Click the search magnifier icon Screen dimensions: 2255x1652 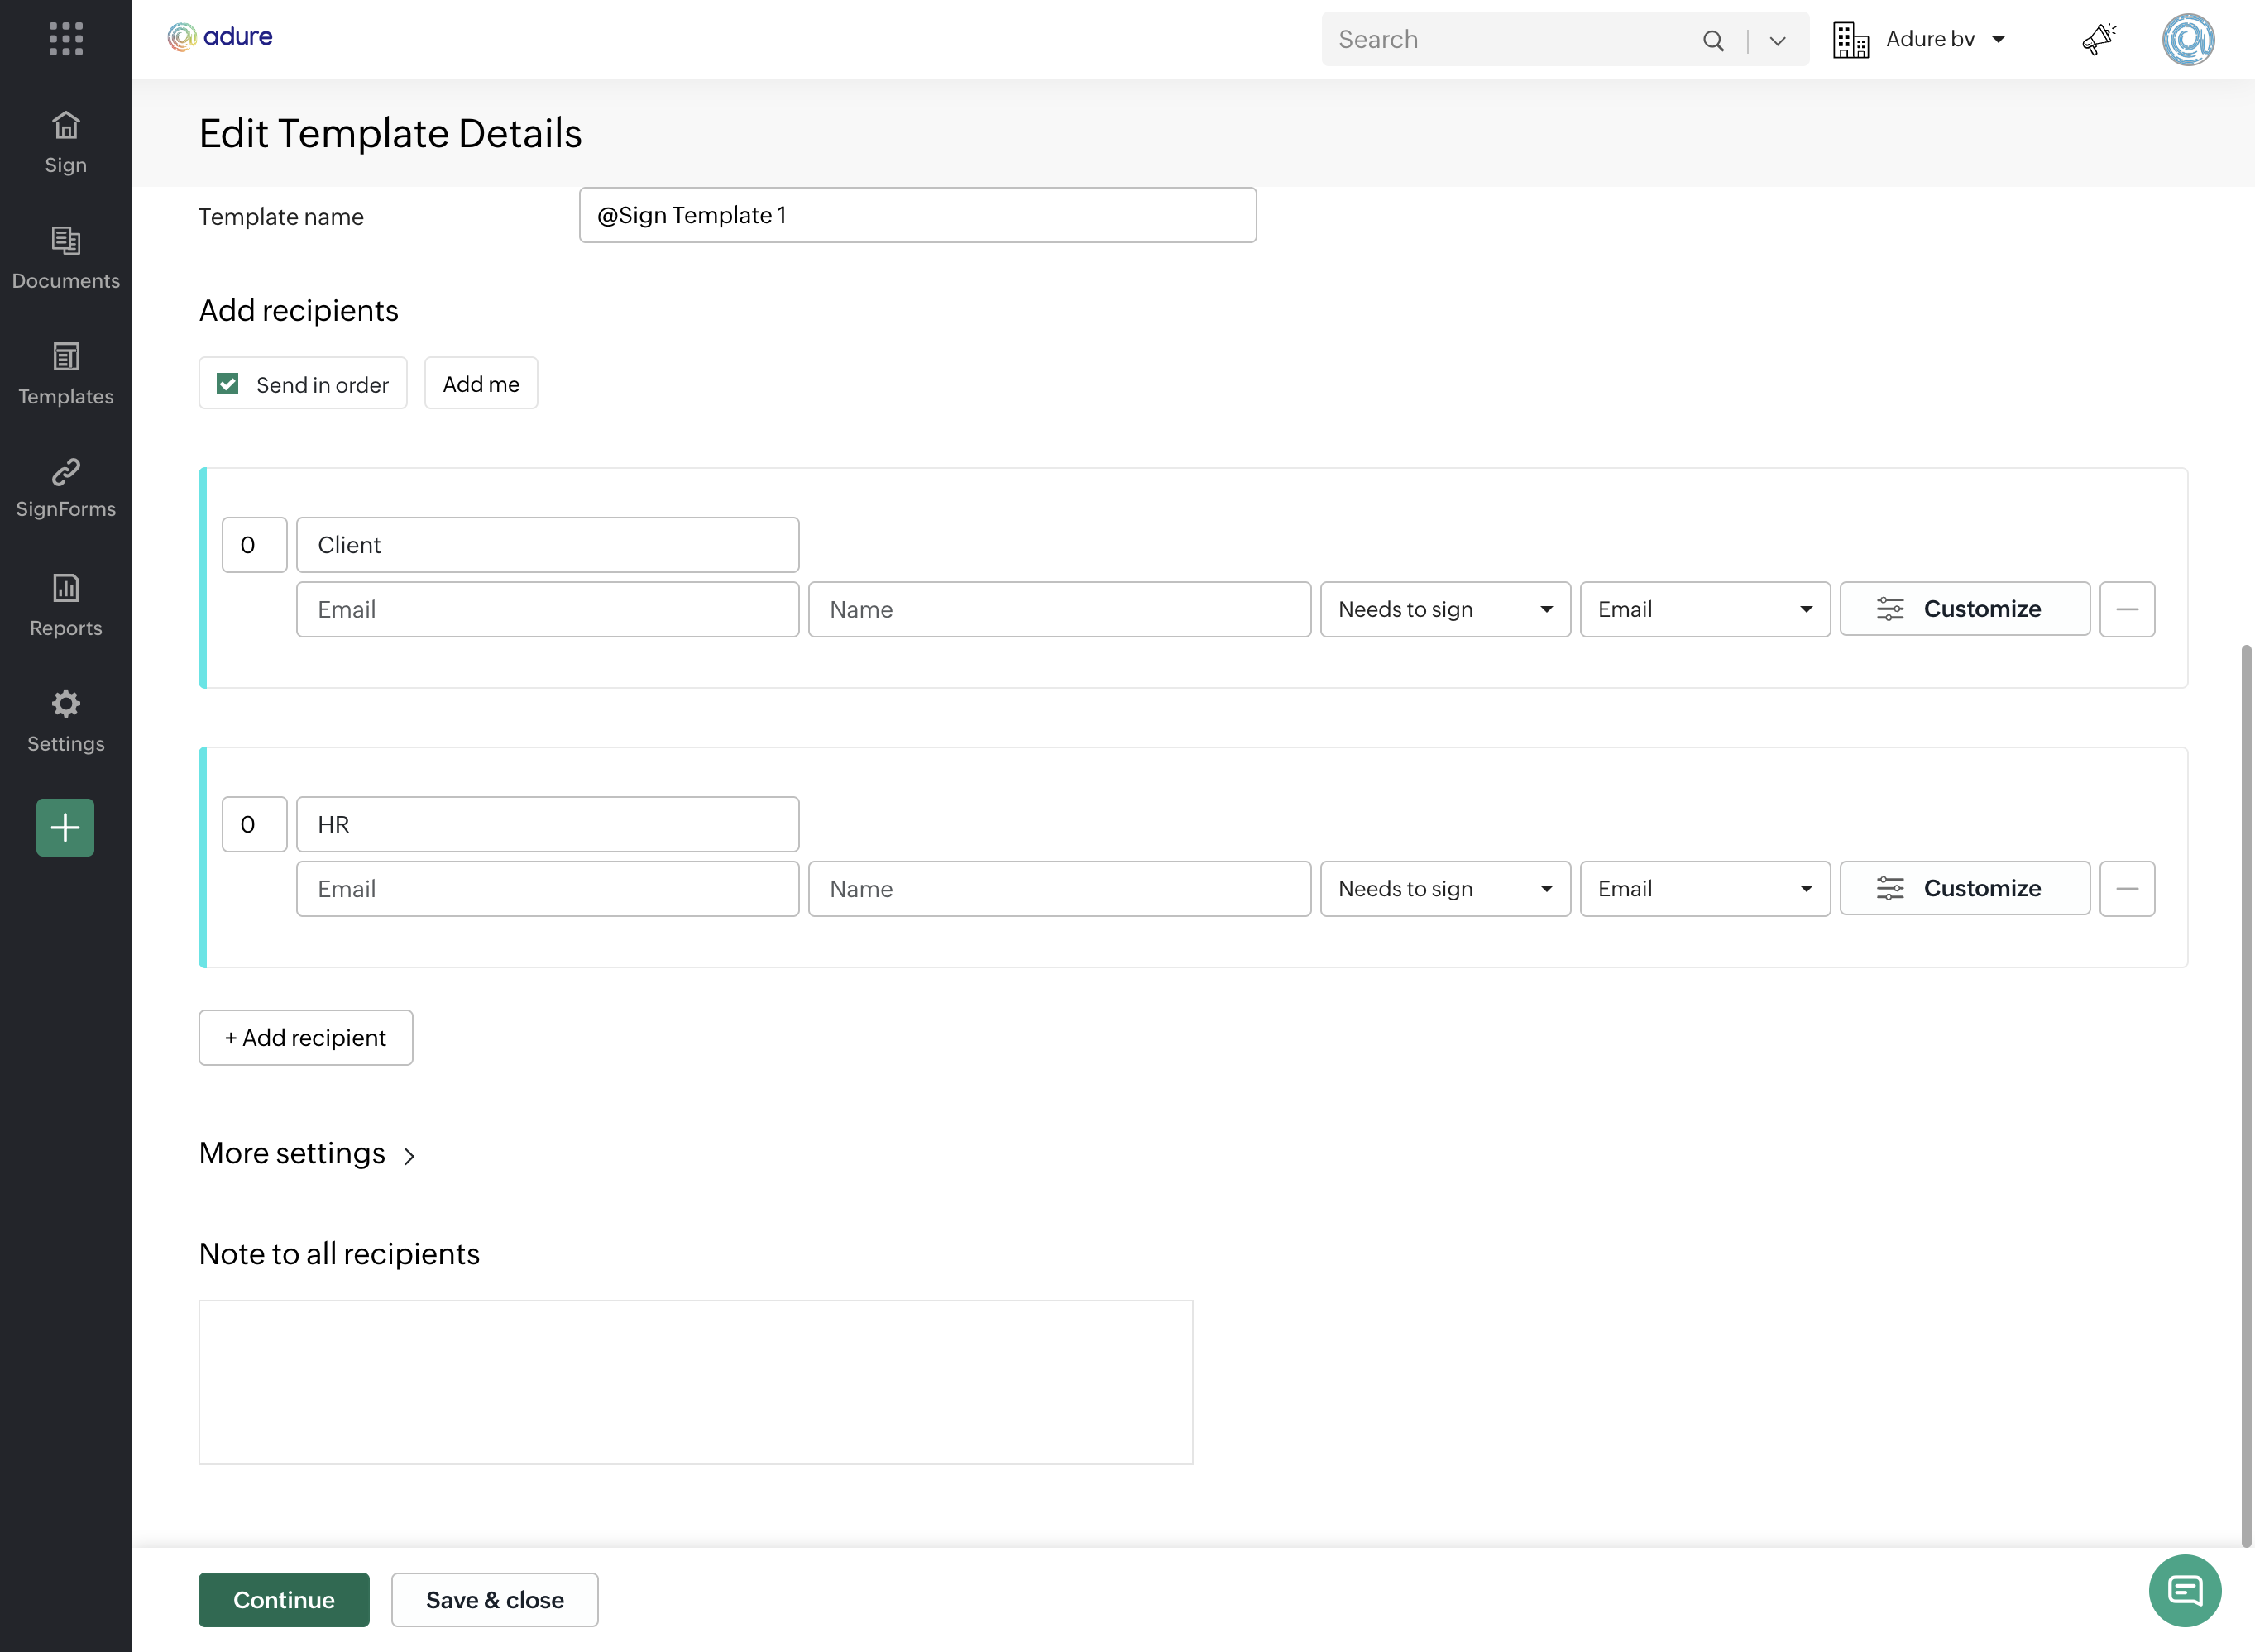pyautogui.click(x=1713, y=40)
